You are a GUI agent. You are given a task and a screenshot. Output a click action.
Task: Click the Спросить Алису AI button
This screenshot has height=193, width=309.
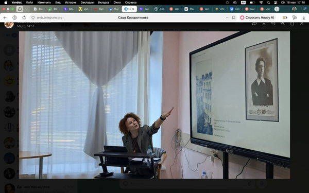257,17
